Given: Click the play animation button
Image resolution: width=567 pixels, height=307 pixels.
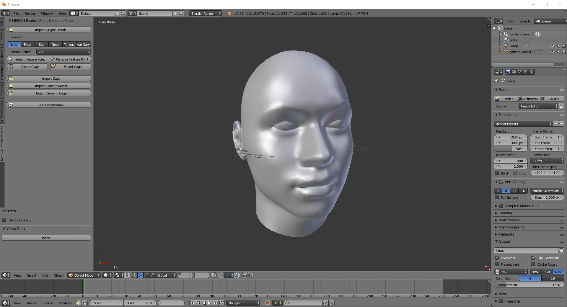Looking at the screenshot, I should [x=210, y=303].
